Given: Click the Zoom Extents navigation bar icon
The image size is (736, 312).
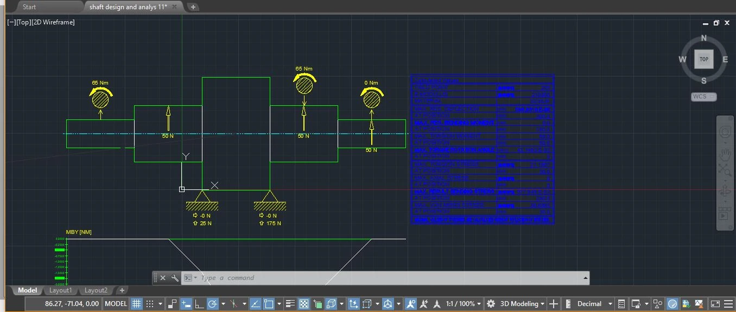Looking at the screenshot, I should tap(725, 169).
